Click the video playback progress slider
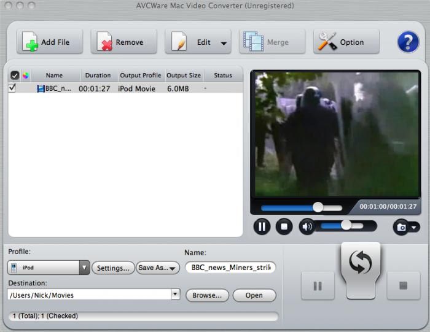 pyautogui.click(x=302, y=207)
